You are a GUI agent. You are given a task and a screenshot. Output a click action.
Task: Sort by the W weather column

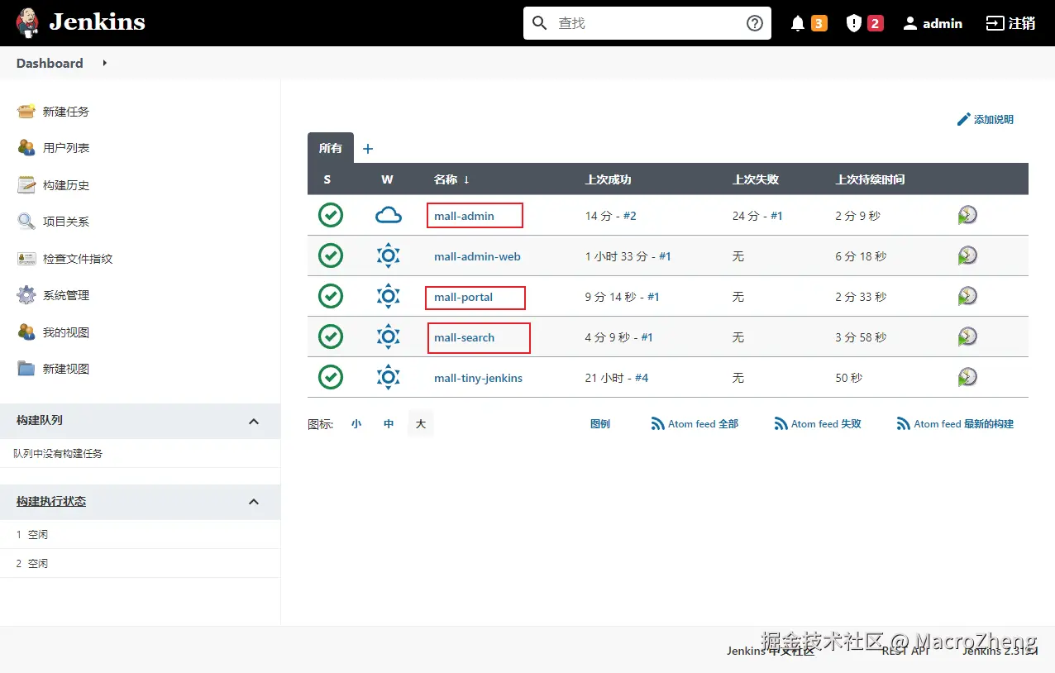pos(387,179)
